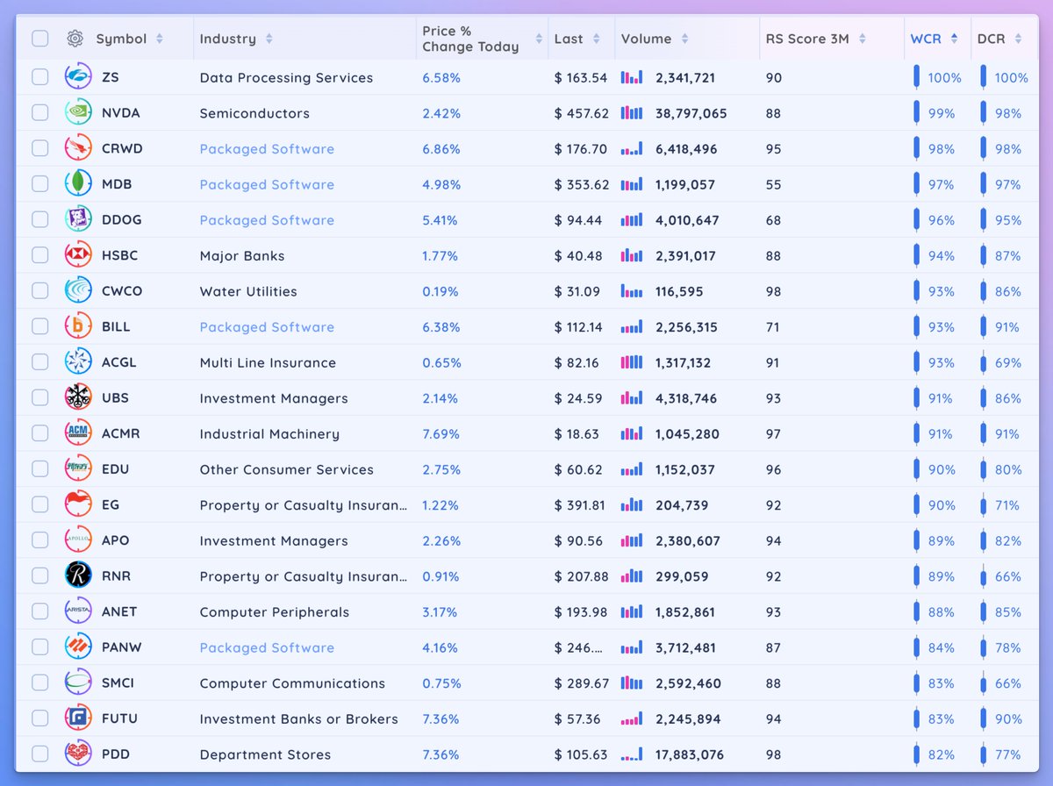The width and height of the screenshot is (1053, 786).
Task: Check the box for NVDA row
Action: coord(40,113)
